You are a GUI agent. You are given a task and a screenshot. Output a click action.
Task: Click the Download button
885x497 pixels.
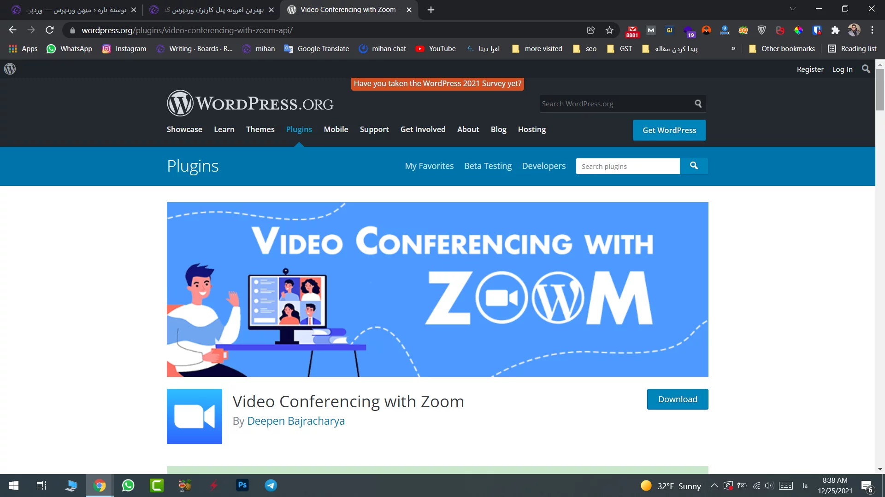tap(678, 399)
